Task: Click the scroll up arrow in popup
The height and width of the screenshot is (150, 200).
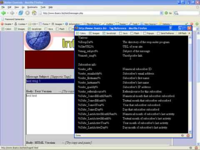Action: [x=190, y=37]
